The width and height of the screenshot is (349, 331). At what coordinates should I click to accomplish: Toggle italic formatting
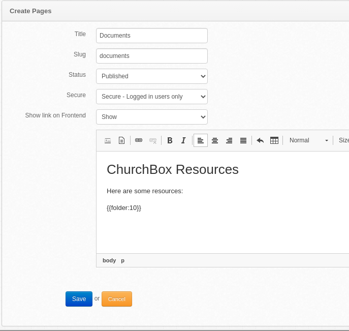(183, 140)
